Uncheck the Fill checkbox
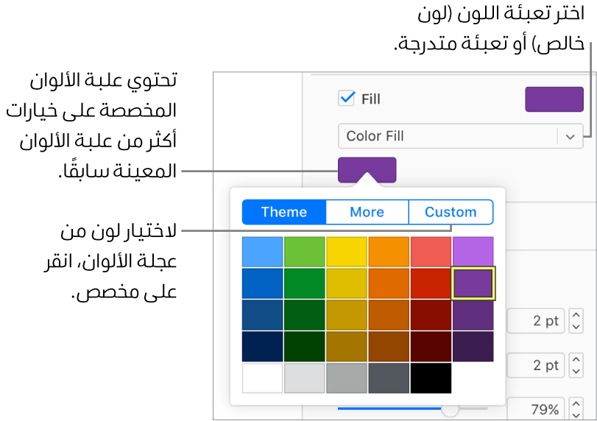Viewport: 597px width, 421px height. [x=347, y=98]
